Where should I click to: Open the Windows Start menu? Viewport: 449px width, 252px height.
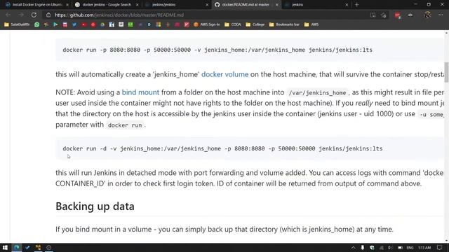(5, 247)
